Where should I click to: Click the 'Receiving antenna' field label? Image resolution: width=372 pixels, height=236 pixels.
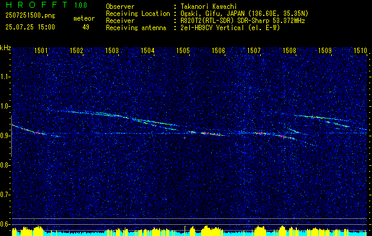pos(136,28)
